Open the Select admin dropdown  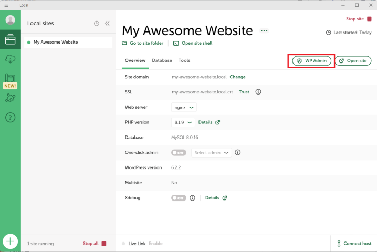(212, 153)
